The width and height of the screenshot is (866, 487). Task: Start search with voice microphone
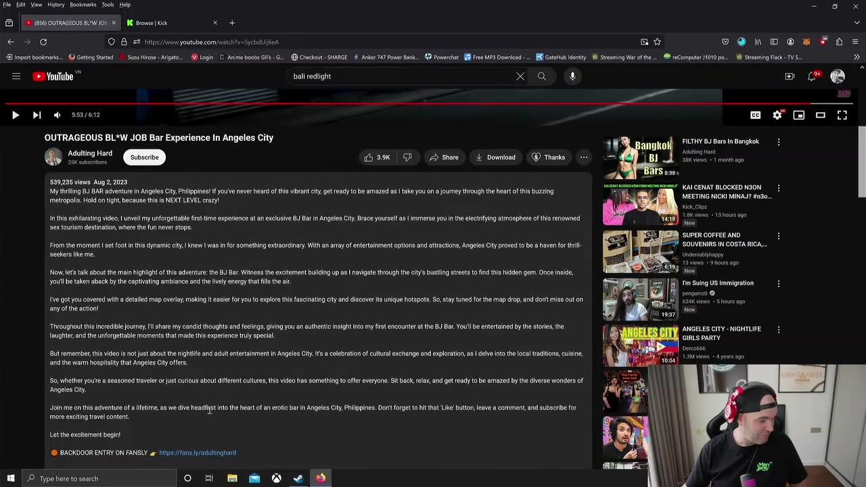572,76
